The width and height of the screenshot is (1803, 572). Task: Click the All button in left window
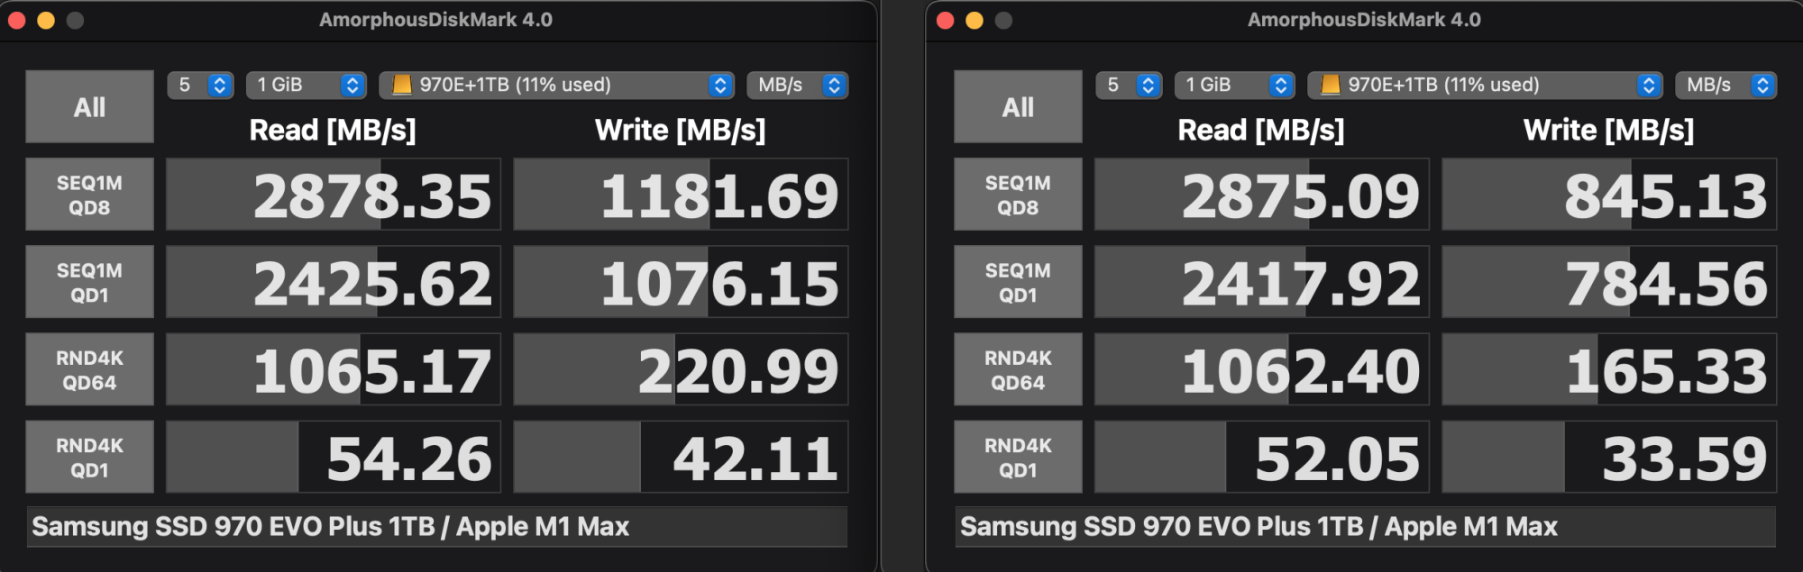coord(89,106)
